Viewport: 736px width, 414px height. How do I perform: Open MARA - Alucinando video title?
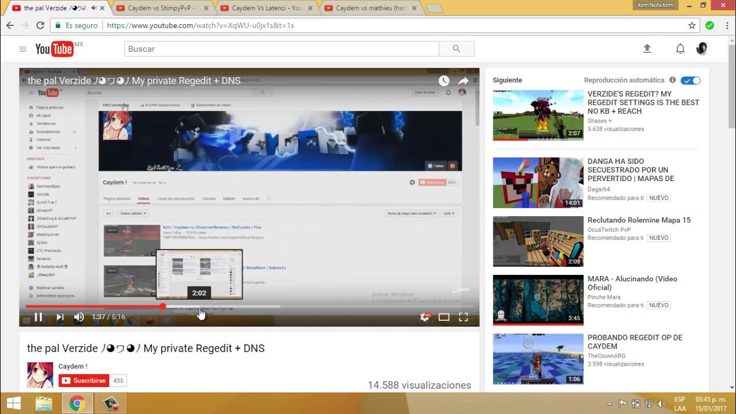point(632,283)
